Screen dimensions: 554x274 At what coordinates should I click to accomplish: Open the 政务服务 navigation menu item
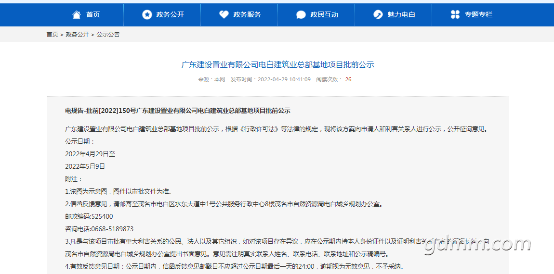click(x=247, y=14)
